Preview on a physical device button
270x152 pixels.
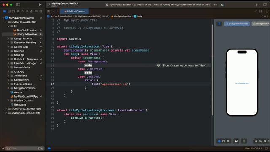tap(244, 141)
